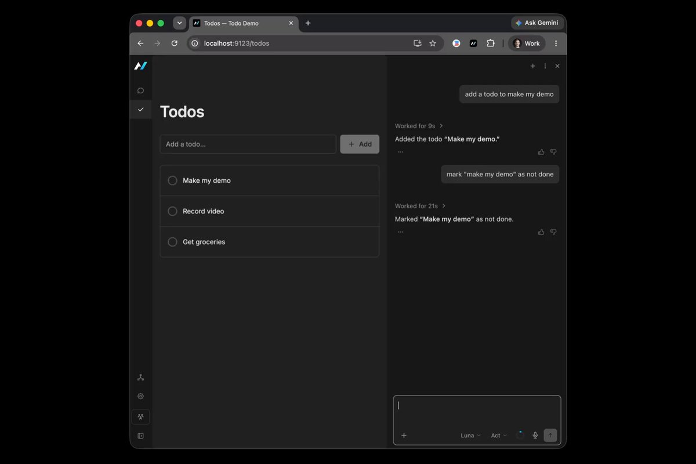Click the thumbs up under "Added the todo"
The image size is (696, 464).
click(541, 152)
